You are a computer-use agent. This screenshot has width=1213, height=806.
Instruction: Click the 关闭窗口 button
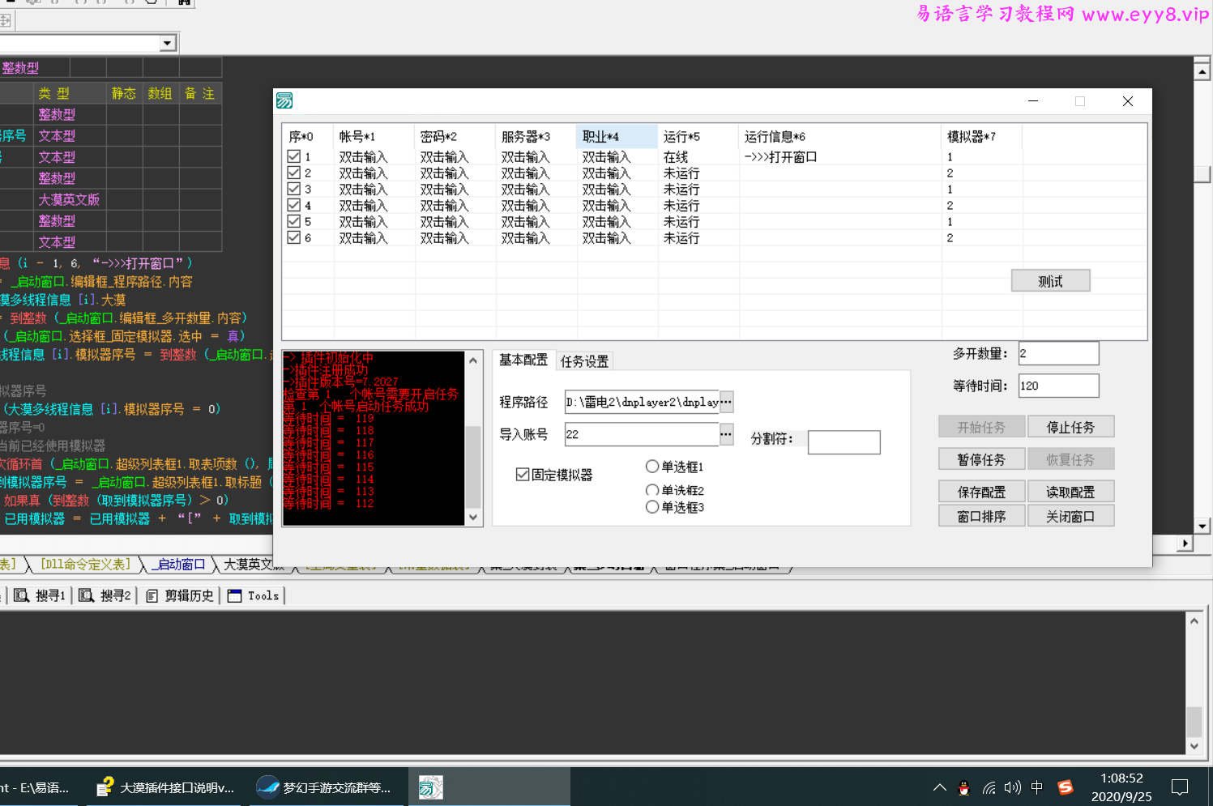[1070, 516]
